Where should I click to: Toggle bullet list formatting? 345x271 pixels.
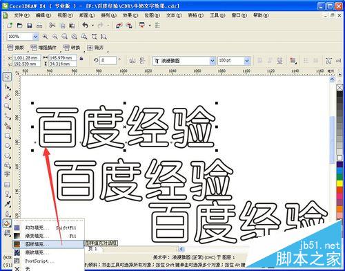(x=306, y=61)
